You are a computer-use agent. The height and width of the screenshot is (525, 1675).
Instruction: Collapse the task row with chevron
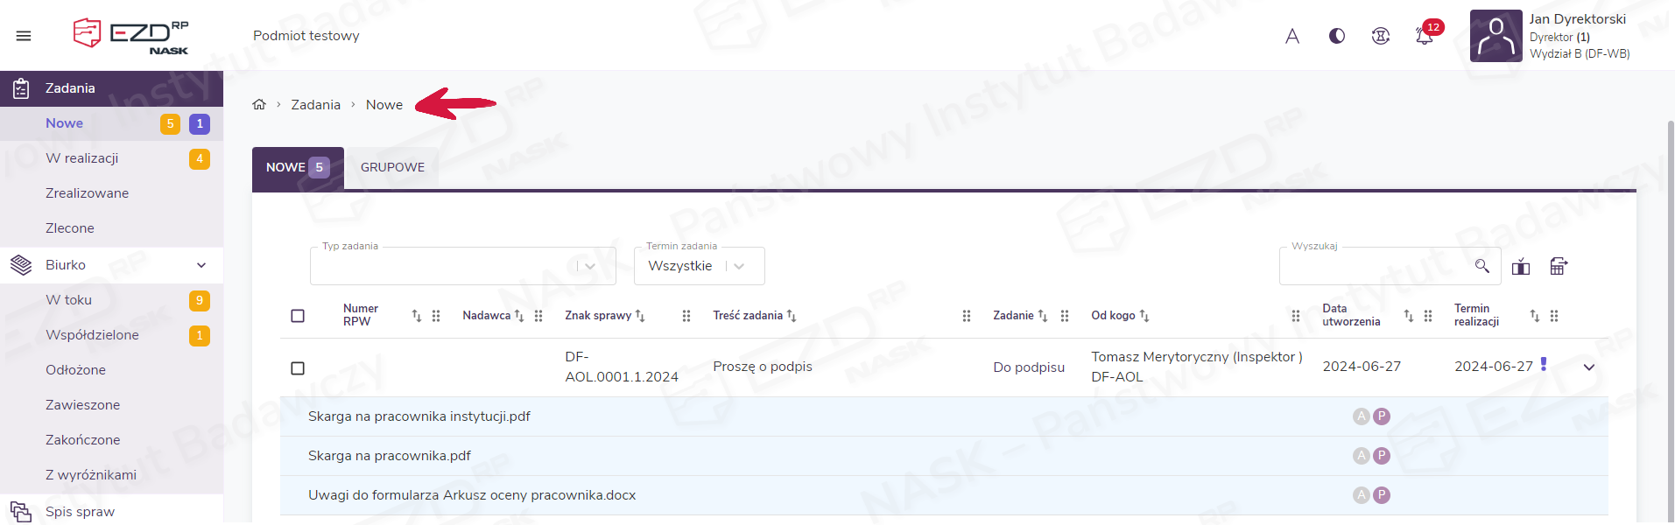pos(1588,367)
